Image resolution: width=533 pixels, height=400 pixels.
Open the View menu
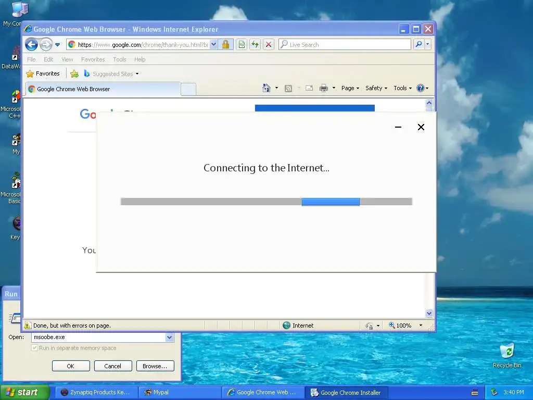[67, 59]
